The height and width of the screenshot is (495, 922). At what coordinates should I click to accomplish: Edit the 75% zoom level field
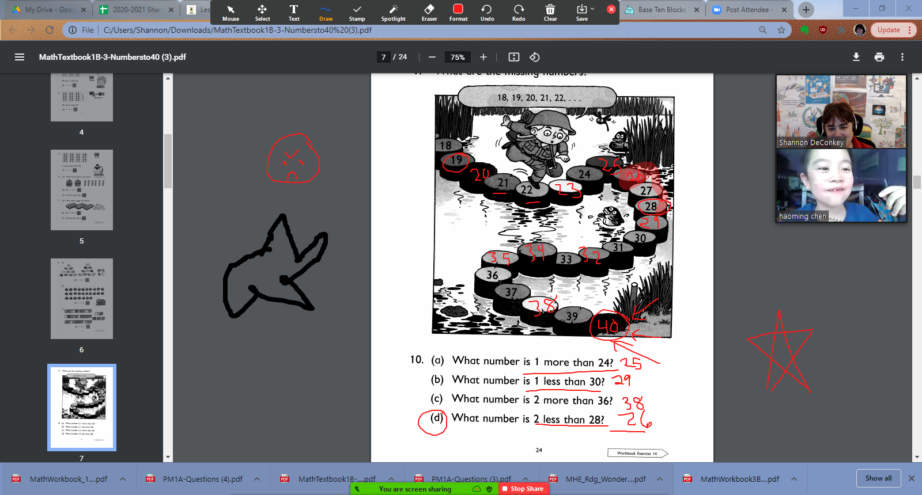click(x=458, y=57)
